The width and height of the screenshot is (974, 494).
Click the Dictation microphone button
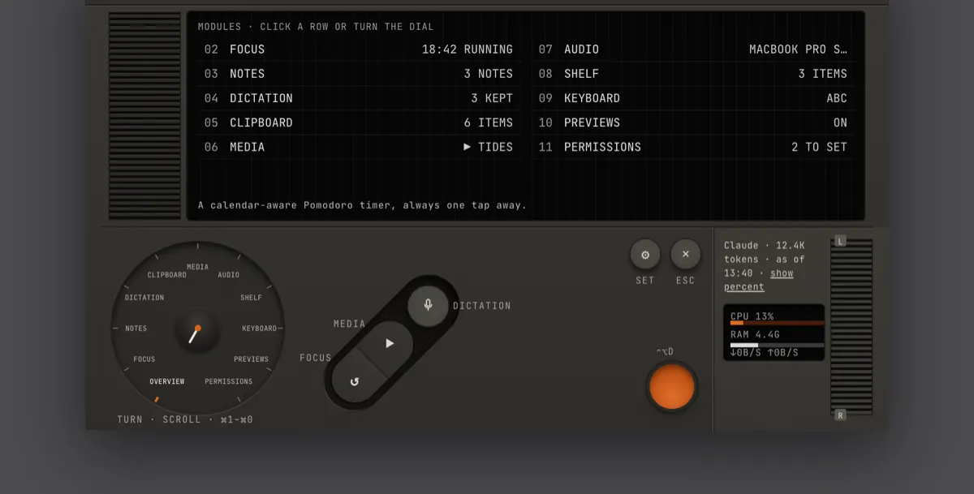click(x=428, y=306)
